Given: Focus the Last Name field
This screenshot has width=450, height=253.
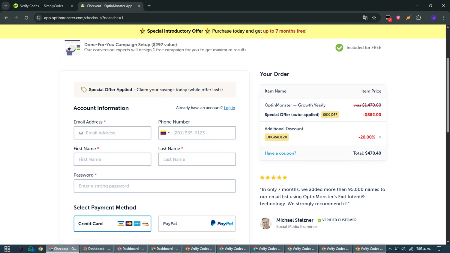Looking at the screenshot, I should pyautogui.click(x=197, y=159).
